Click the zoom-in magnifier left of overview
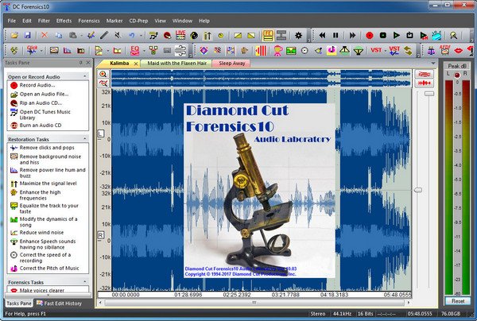Image resolution: width=477 pixels, height=321 pixels. coord(103,74)
